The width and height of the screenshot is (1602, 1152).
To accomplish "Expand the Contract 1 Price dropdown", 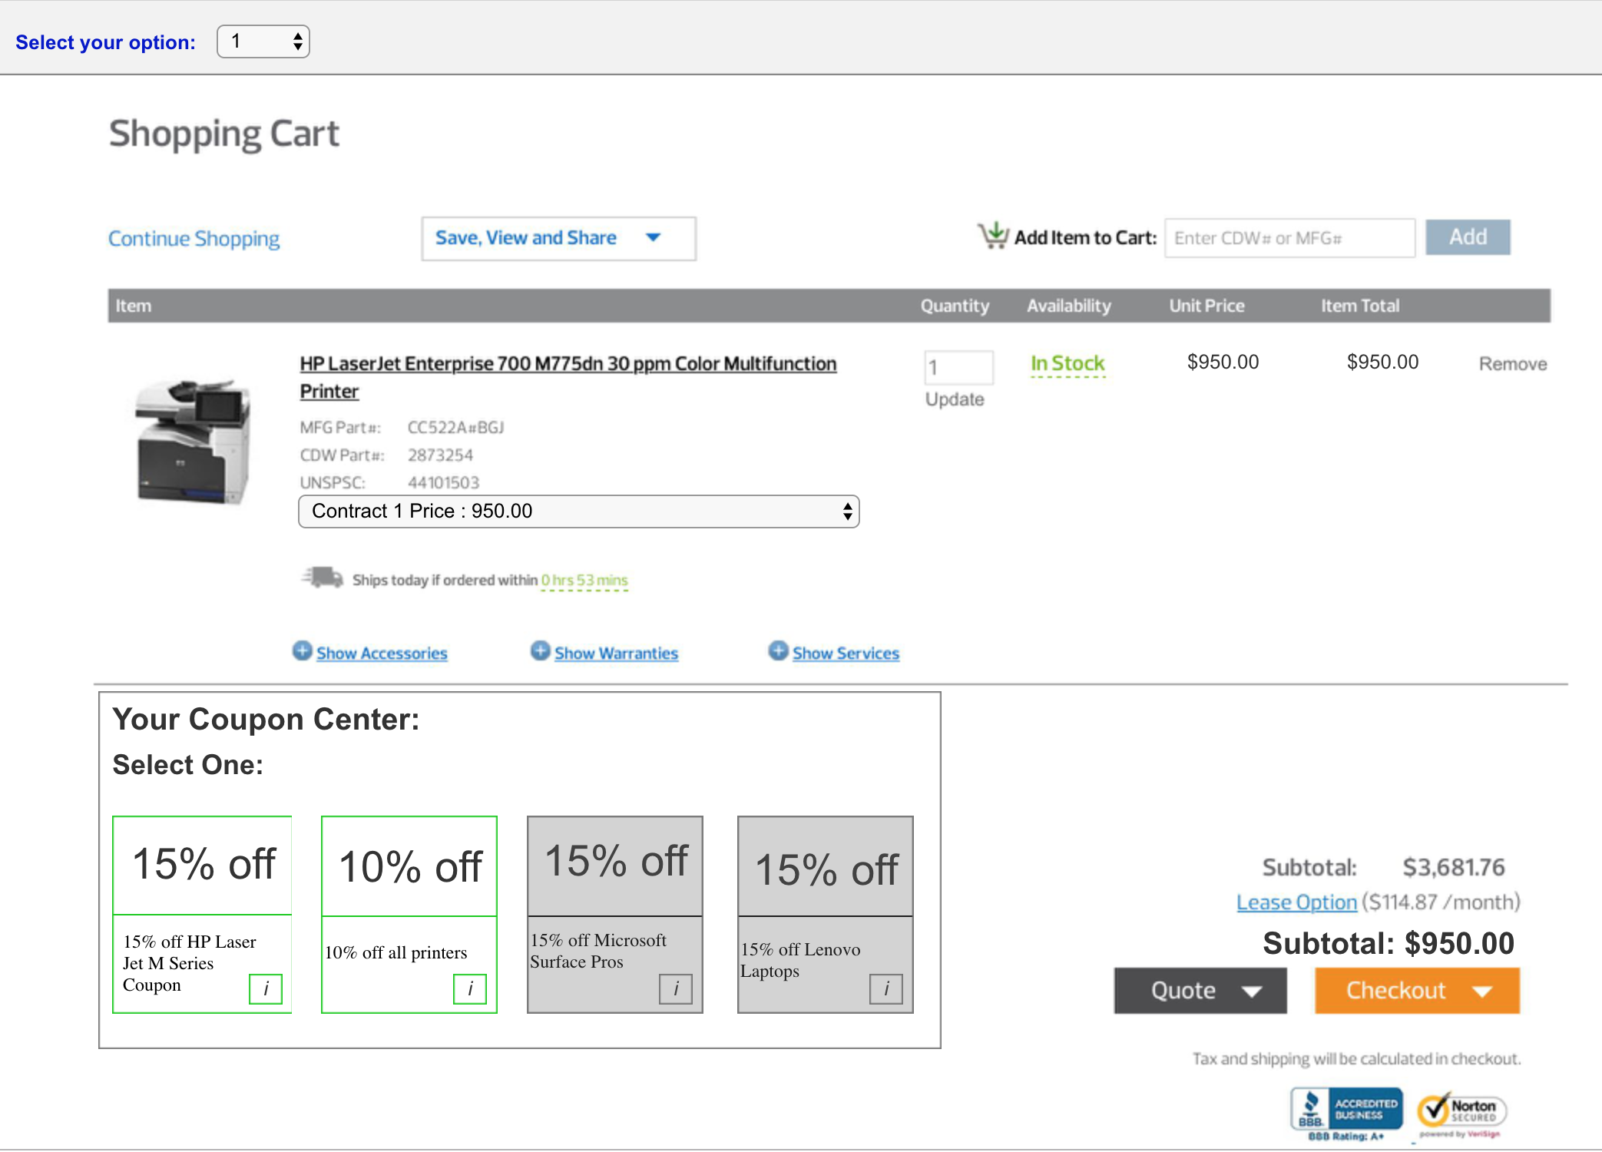I will [578, 511].
